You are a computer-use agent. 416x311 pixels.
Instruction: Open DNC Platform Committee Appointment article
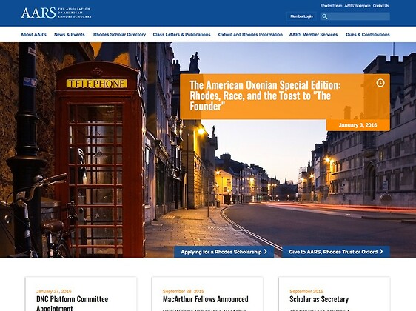(x=72, y=304)
